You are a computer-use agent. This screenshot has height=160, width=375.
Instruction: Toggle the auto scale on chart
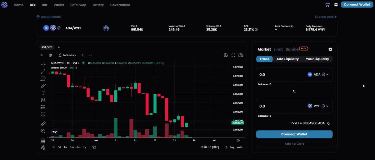(x=239, y=147)
